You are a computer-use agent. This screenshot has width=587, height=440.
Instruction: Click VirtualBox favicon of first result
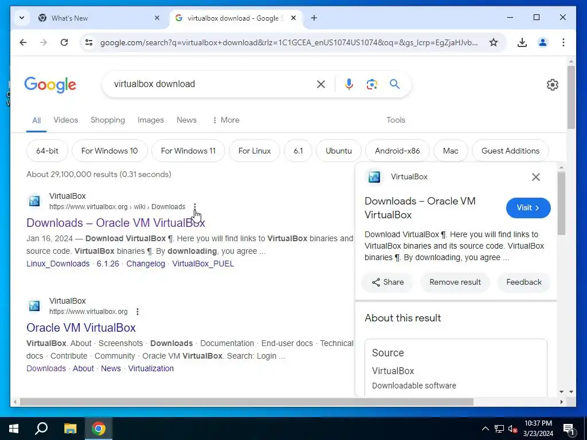pyautogui.click(x=34, y=201)
